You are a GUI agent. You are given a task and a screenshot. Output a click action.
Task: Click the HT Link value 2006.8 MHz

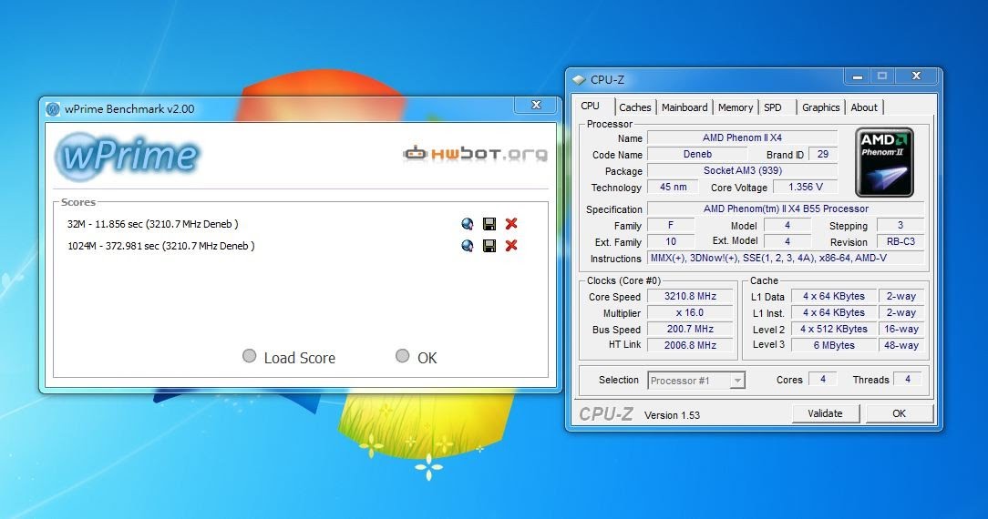point(691,345)
